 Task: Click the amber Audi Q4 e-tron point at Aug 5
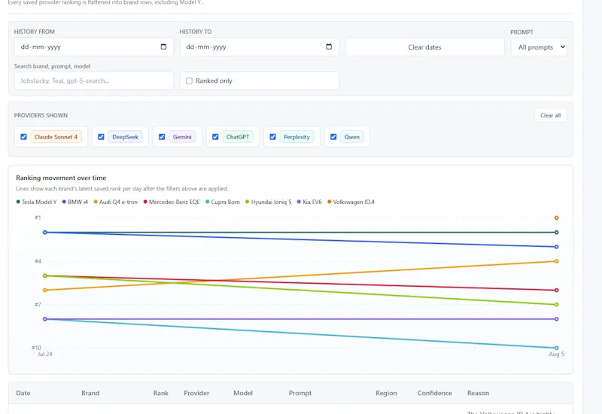(x=556, y=261)
